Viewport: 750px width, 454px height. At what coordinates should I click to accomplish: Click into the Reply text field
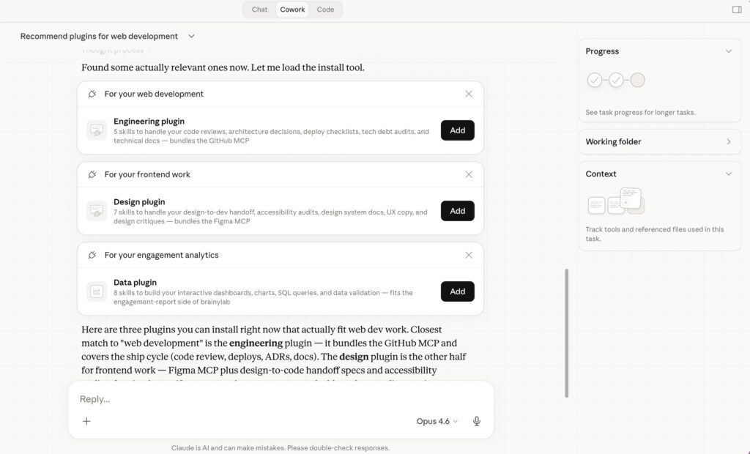click(x=278, y=399)
